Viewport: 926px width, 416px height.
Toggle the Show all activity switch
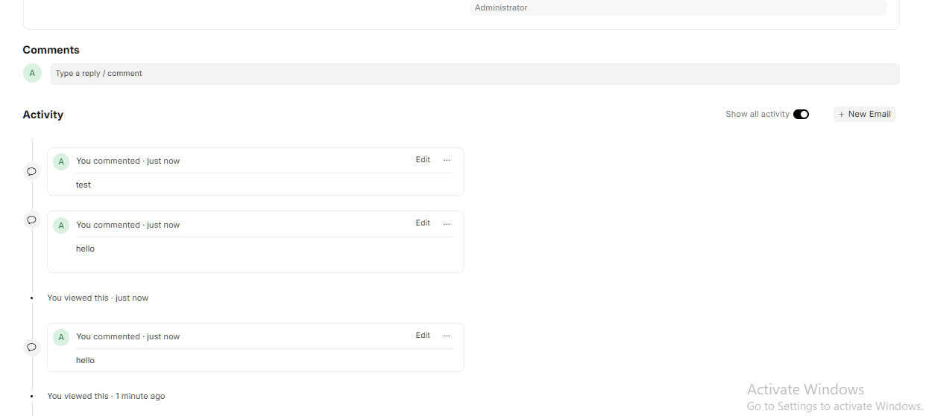click(801, 114)
